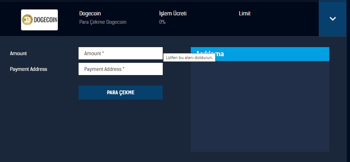The height and width of the screenshot is (162, 350).
Task: Click the required asterisk in Payment Address placeholder
Action: [124, 69]
